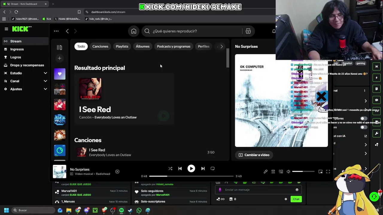Open lyrics microphone icon in player bar
The width and height of the screenshot is (383, 215).
[265, 172]
